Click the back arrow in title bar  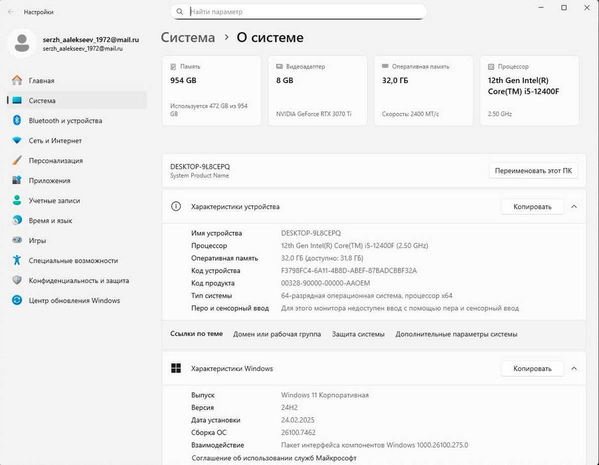point(11,12)
